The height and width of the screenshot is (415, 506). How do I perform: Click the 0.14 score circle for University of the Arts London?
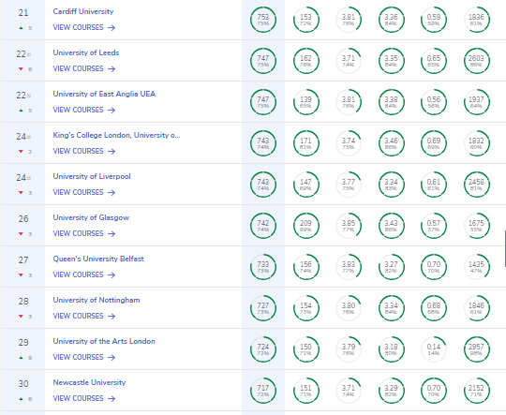click(x=434, y=349)
